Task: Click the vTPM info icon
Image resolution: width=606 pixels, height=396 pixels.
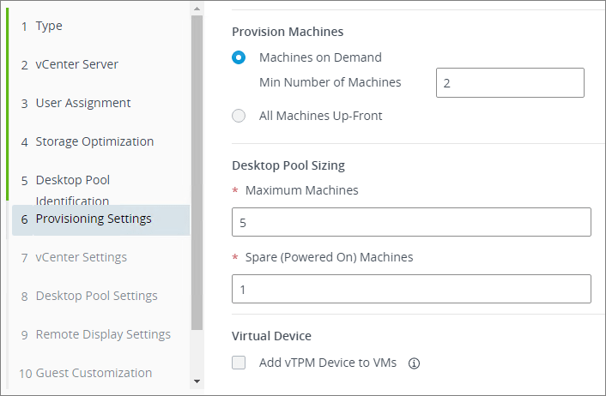Action: pyautogui.click(x=414, y=363)
